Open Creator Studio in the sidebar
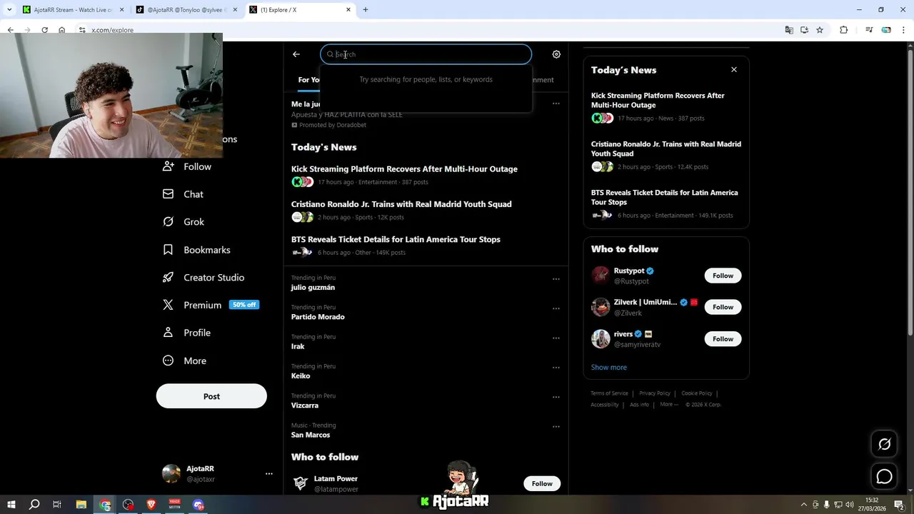The height and width of the screenshot is (514, 914). point(204,278)
